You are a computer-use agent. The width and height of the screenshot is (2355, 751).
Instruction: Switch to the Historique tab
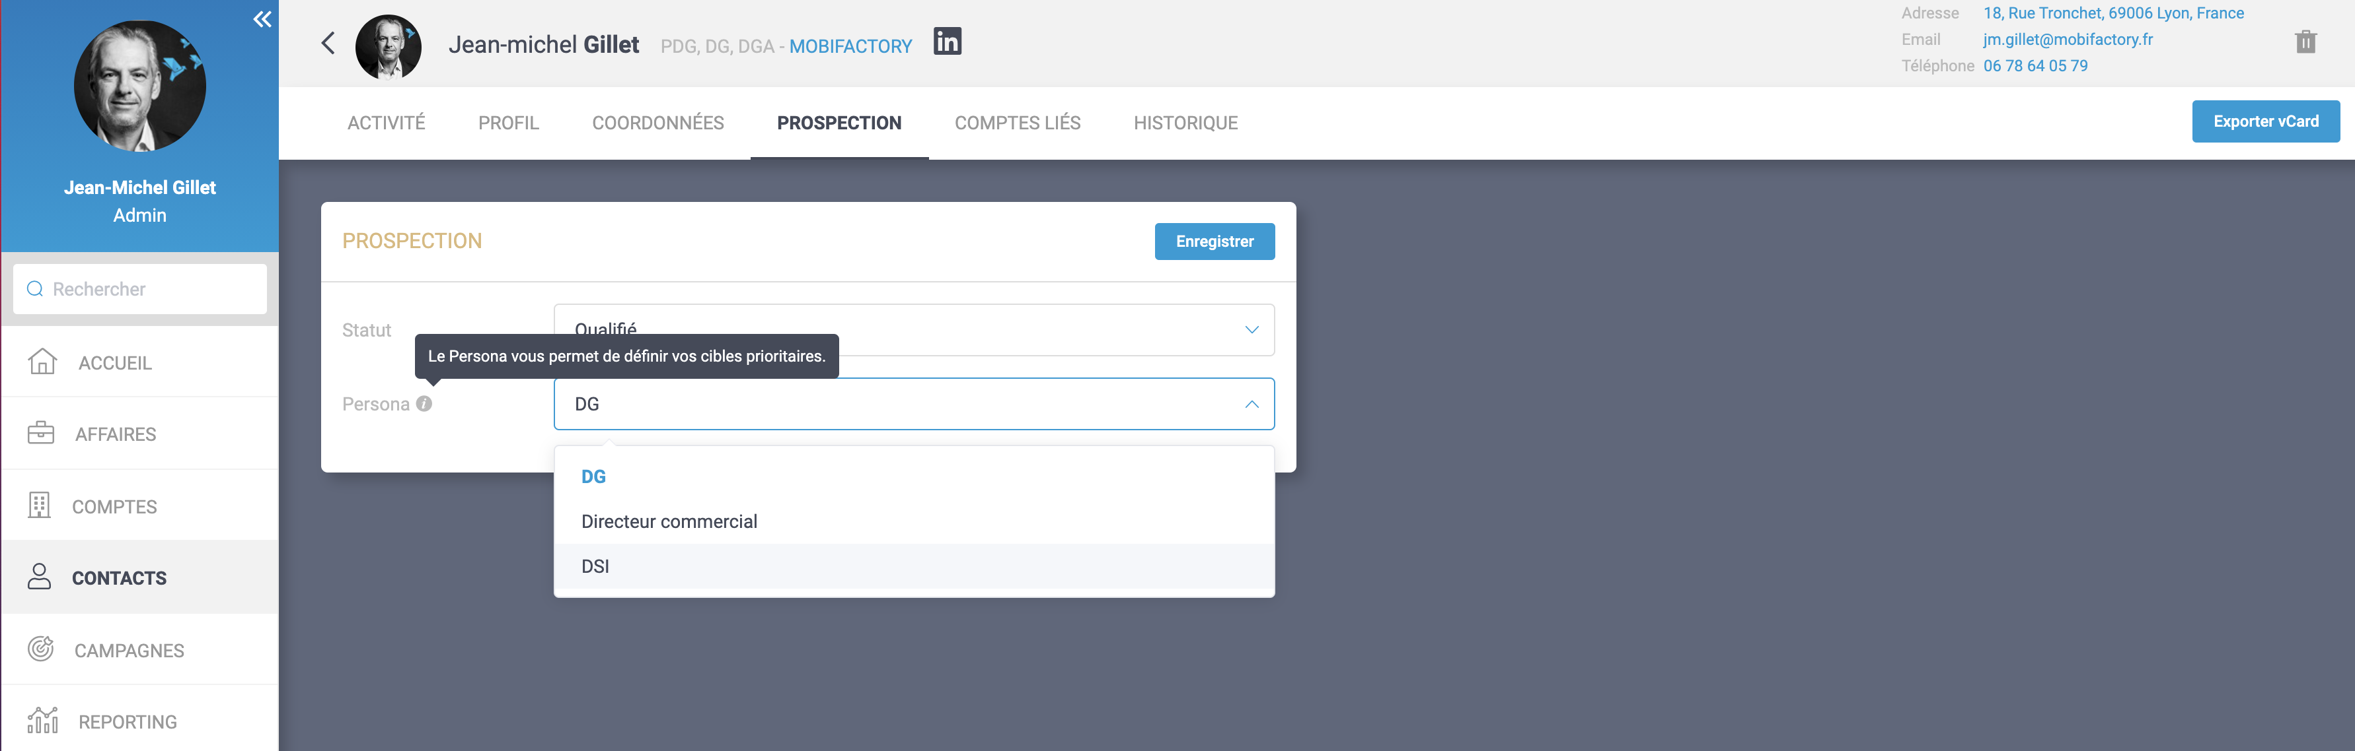point(1185,123)
